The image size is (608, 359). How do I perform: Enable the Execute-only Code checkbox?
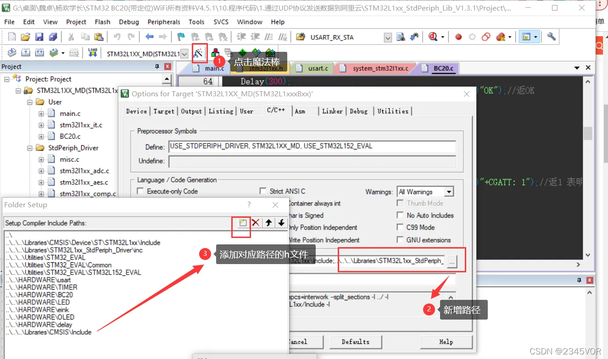tap(140, 191)
